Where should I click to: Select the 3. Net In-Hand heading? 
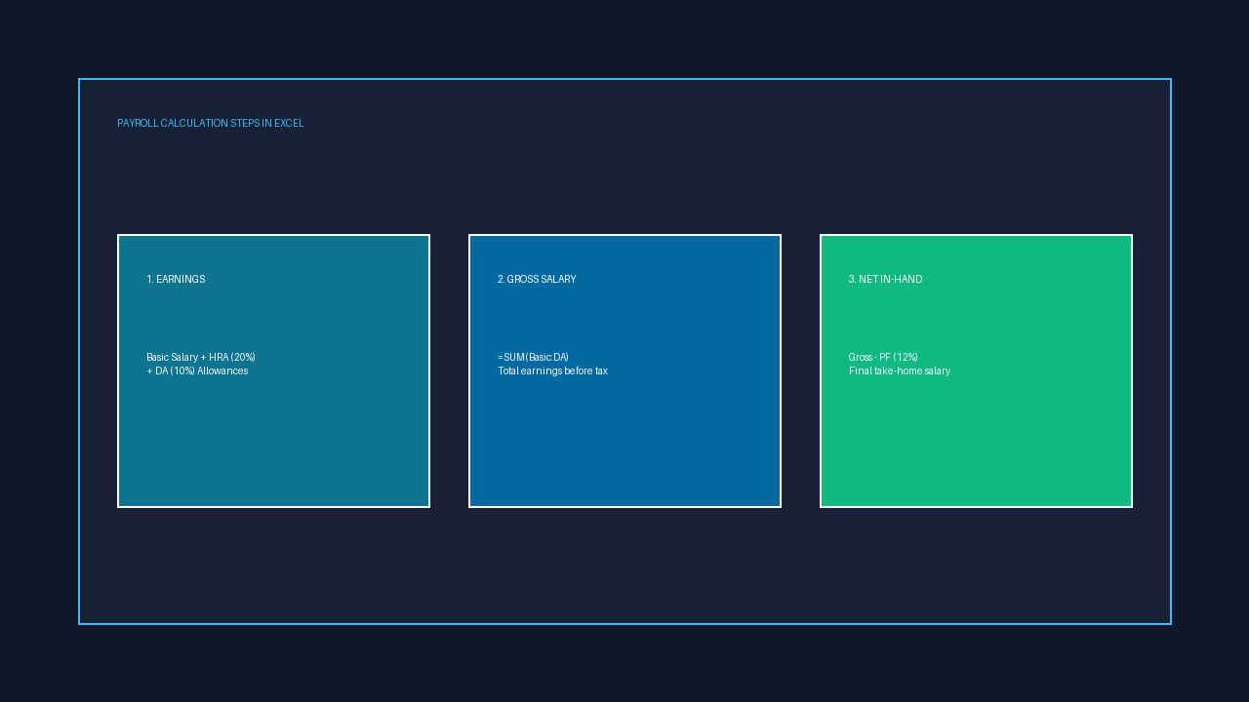tap(885, 280)
